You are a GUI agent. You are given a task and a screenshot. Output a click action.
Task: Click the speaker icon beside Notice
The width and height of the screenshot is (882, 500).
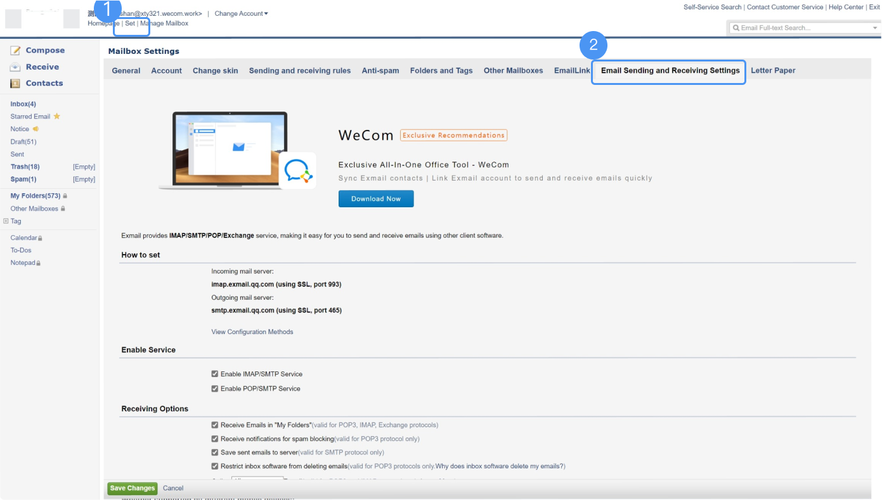(x=36, y=129)
